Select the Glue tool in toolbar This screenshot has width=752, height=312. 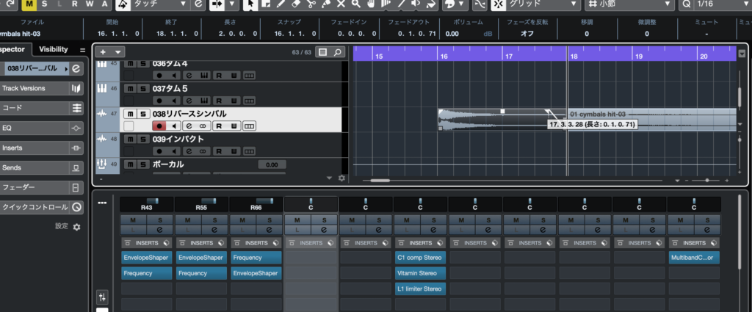point(327,5)
